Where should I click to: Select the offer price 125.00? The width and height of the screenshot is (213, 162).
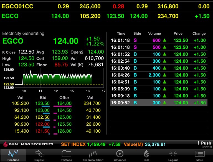point(64,117)
